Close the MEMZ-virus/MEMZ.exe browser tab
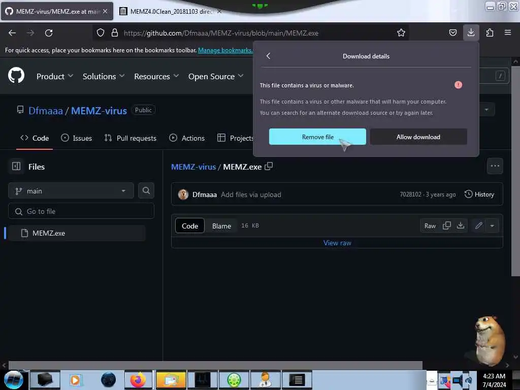The width and height of the screenshot is (520, 390). (105, 11)
